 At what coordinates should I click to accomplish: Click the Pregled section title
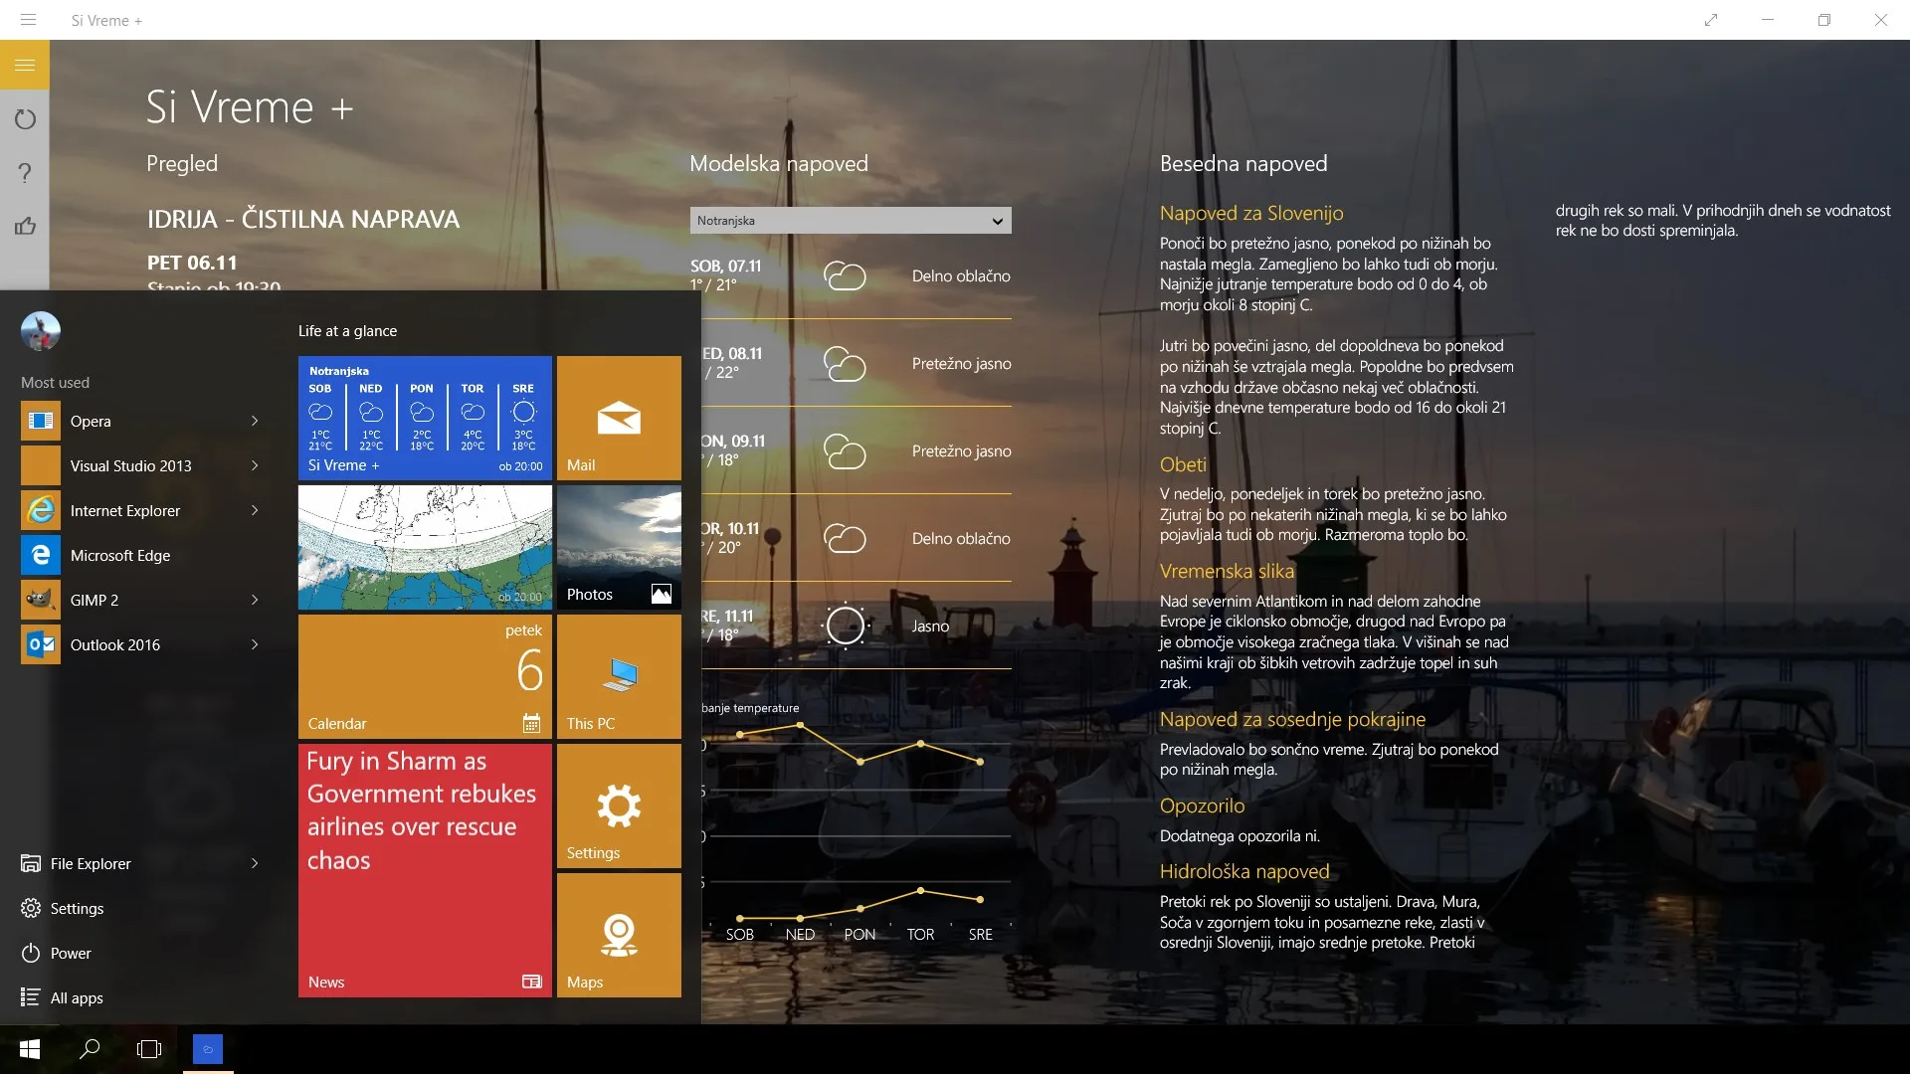(182, 164)
